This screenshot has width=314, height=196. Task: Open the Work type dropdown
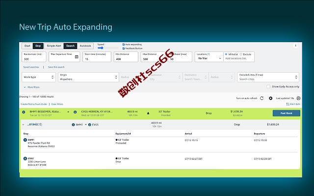click(x=39, y=77)
